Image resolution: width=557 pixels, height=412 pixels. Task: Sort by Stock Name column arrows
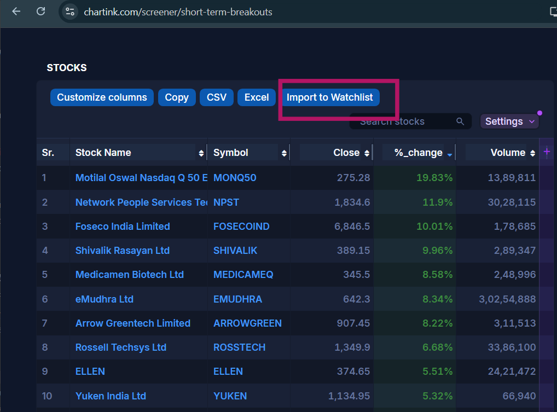pos(201,153)
